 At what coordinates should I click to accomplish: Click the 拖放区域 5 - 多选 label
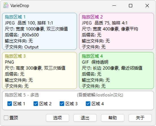click(x=22, y=95)
